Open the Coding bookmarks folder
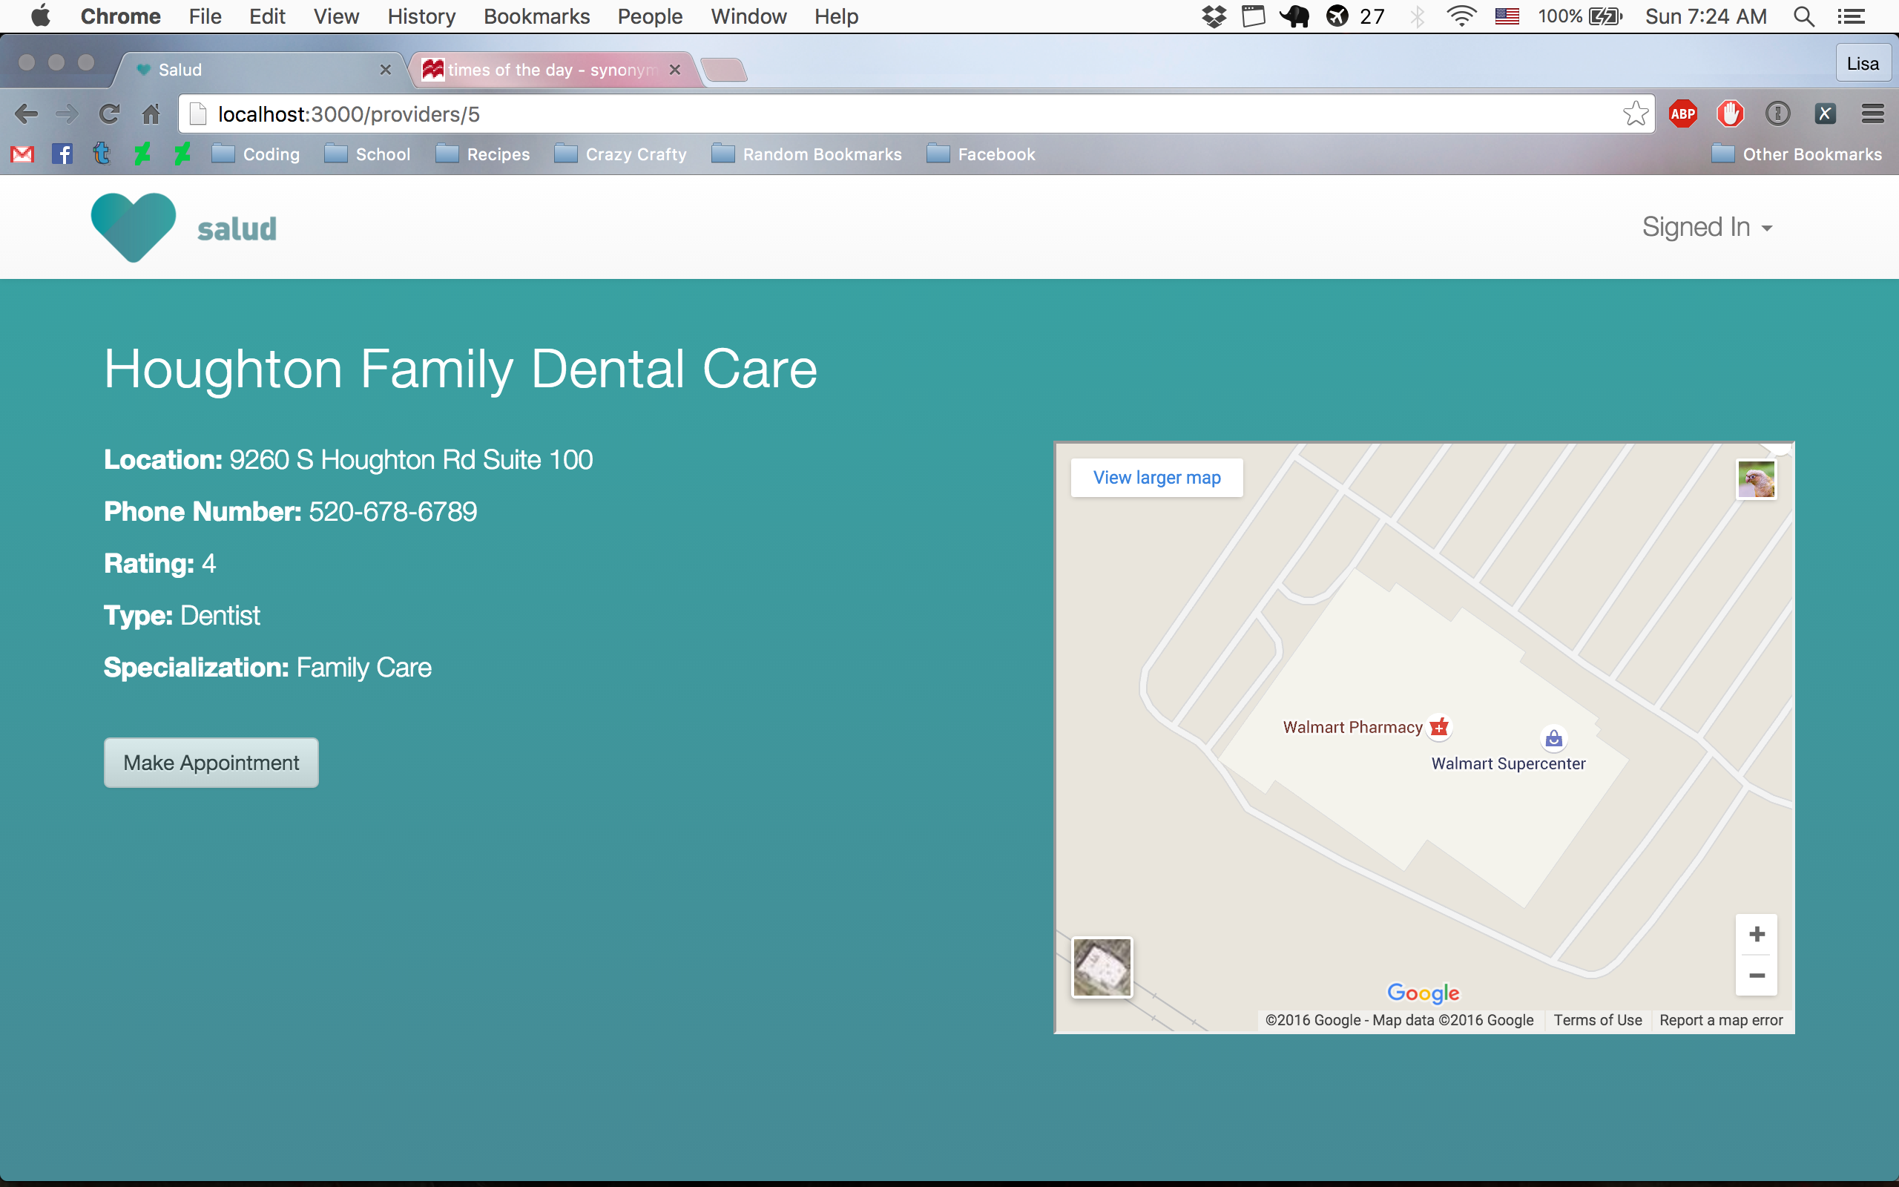Screen dimensions: 1899x1187 (x=257, y=154)
